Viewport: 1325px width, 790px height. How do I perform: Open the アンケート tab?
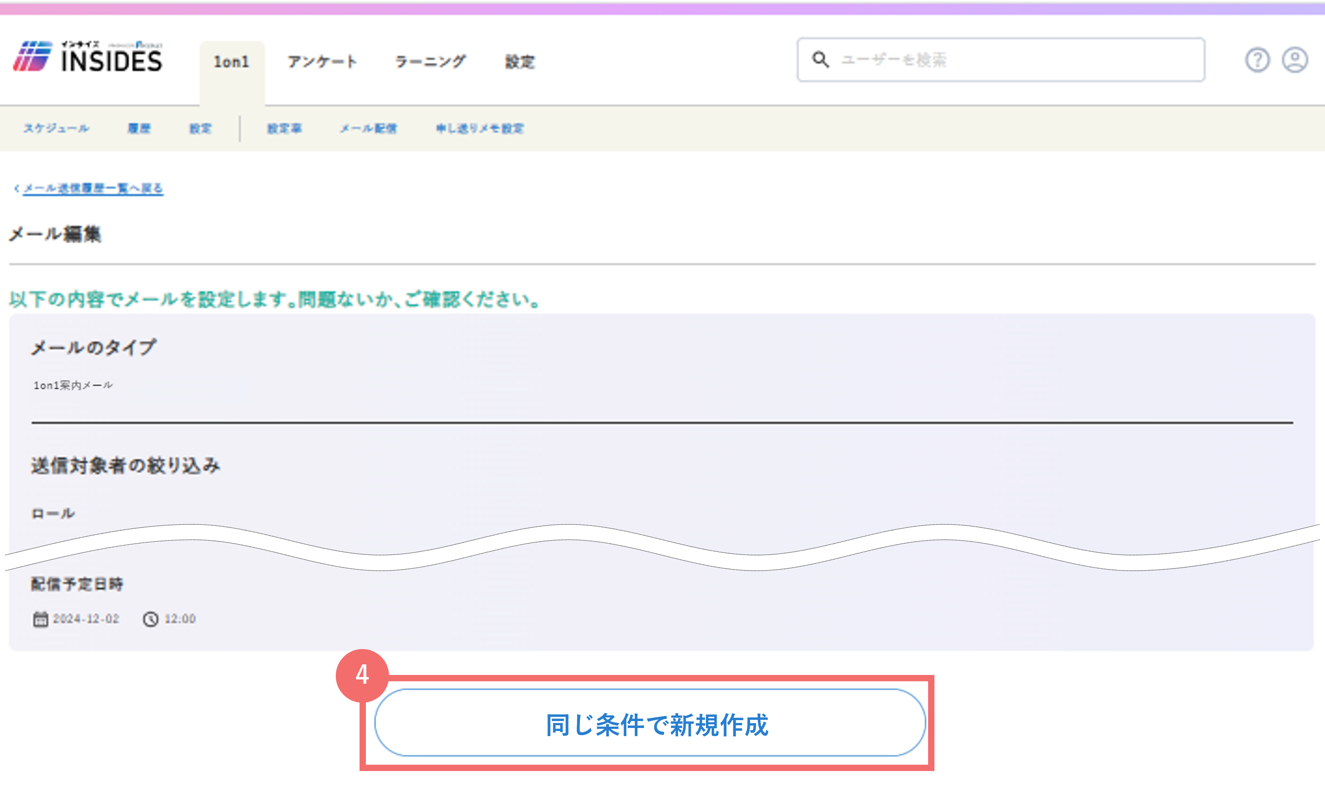point(323,62)
